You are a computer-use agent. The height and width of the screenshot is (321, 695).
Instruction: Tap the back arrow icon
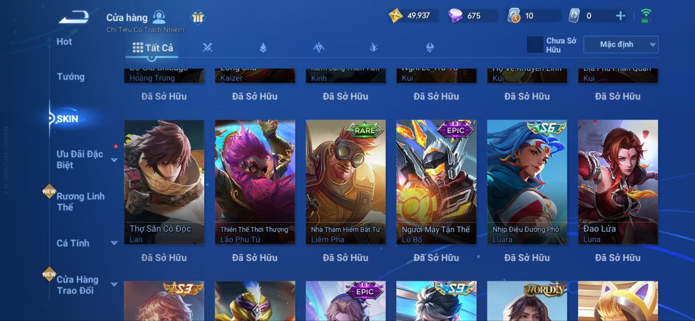click(x=73, y=17)
